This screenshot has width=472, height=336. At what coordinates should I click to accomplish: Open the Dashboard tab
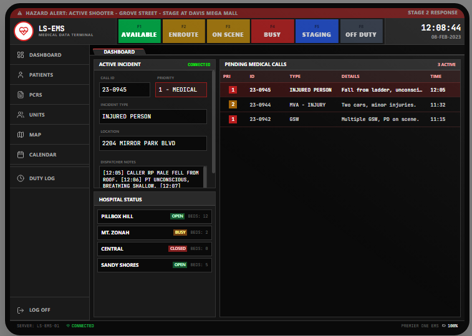118,52
